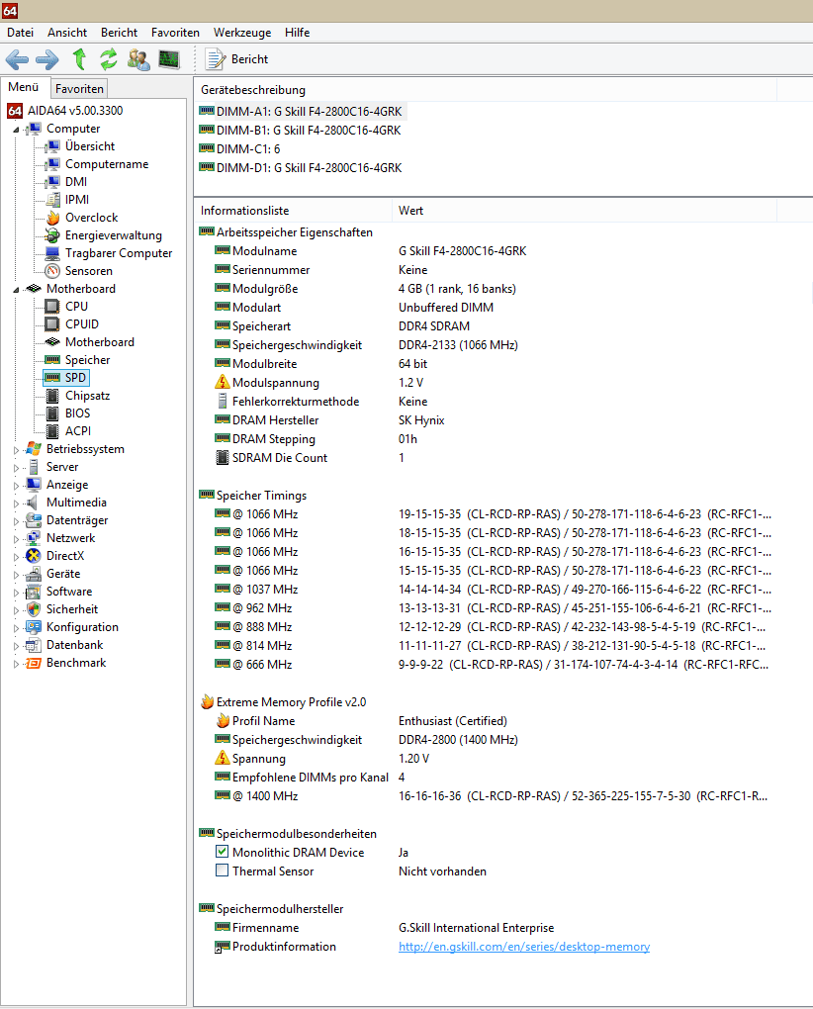Select the Speicher memory icon
This screenshot has height=1009, width=813.
point(52,360)
